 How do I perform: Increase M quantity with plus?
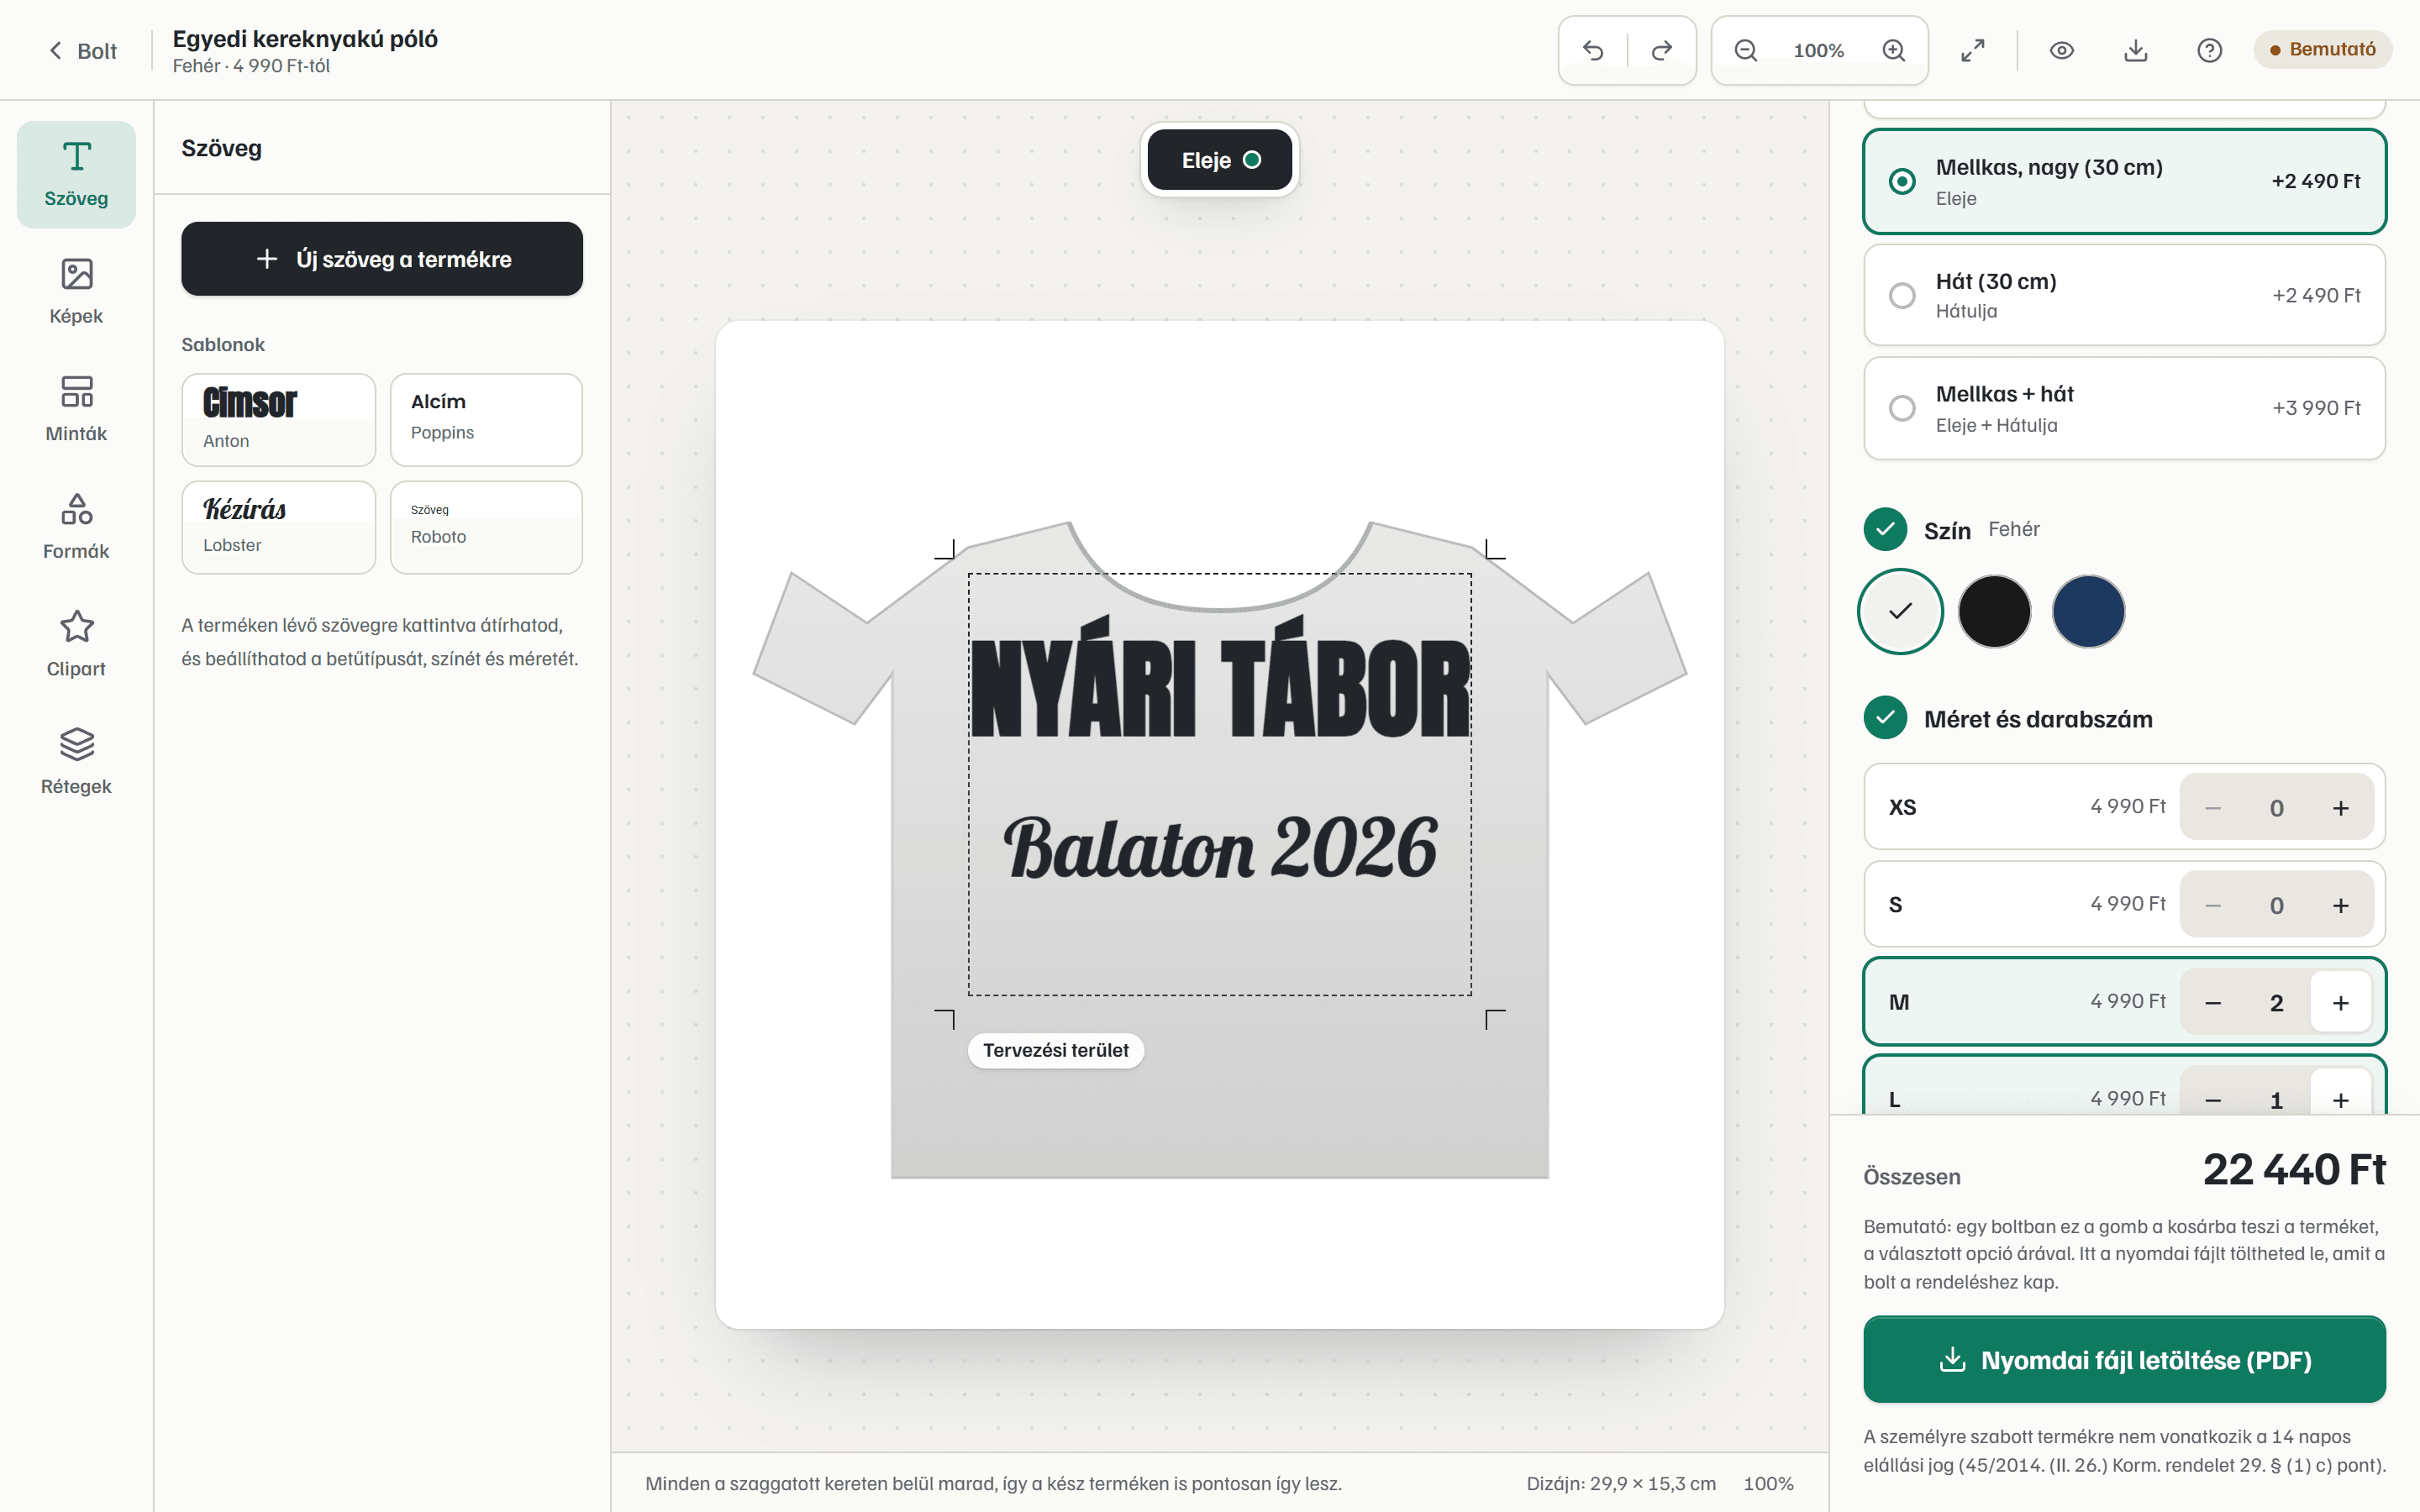pyautogui.click(x=2341, y=1003)
